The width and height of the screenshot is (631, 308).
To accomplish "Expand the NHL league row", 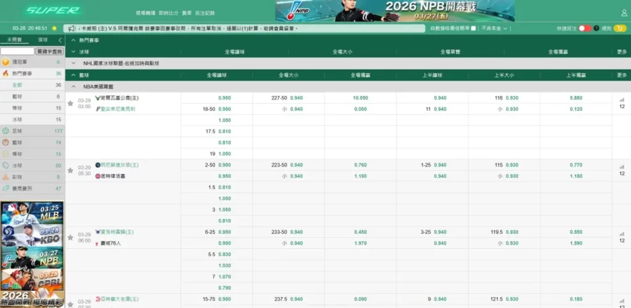I will (x=348, y=63).
